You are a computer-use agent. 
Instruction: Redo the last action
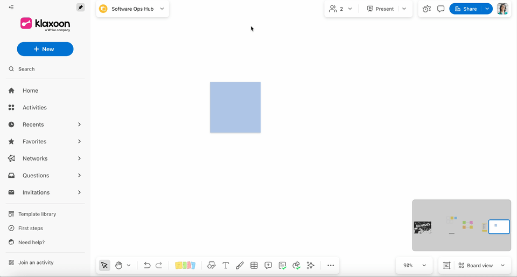[159, 265]
